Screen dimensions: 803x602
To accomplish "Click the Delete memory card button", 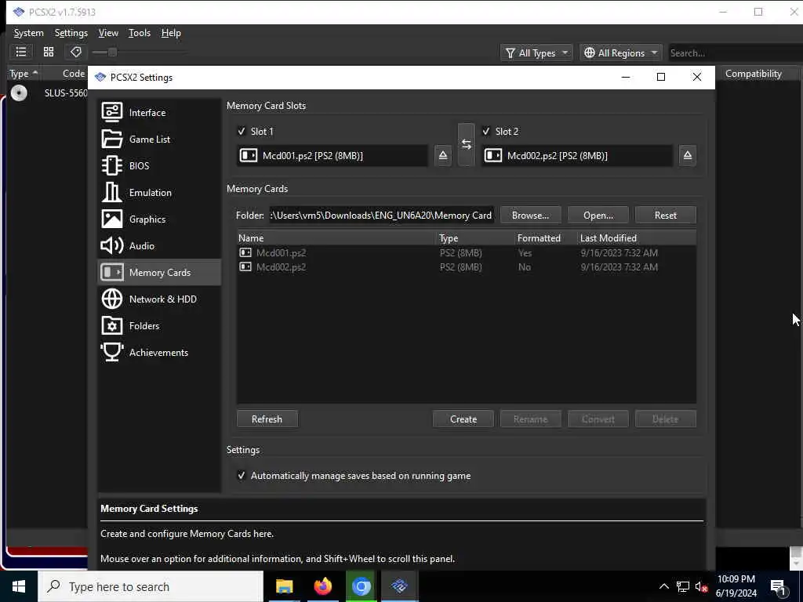I will (x=665, y=419).
